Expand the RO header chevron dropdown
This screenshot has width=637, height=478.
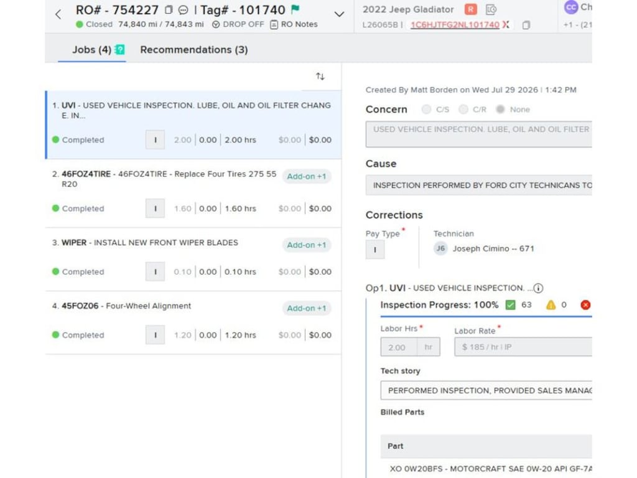coord(339,15)
